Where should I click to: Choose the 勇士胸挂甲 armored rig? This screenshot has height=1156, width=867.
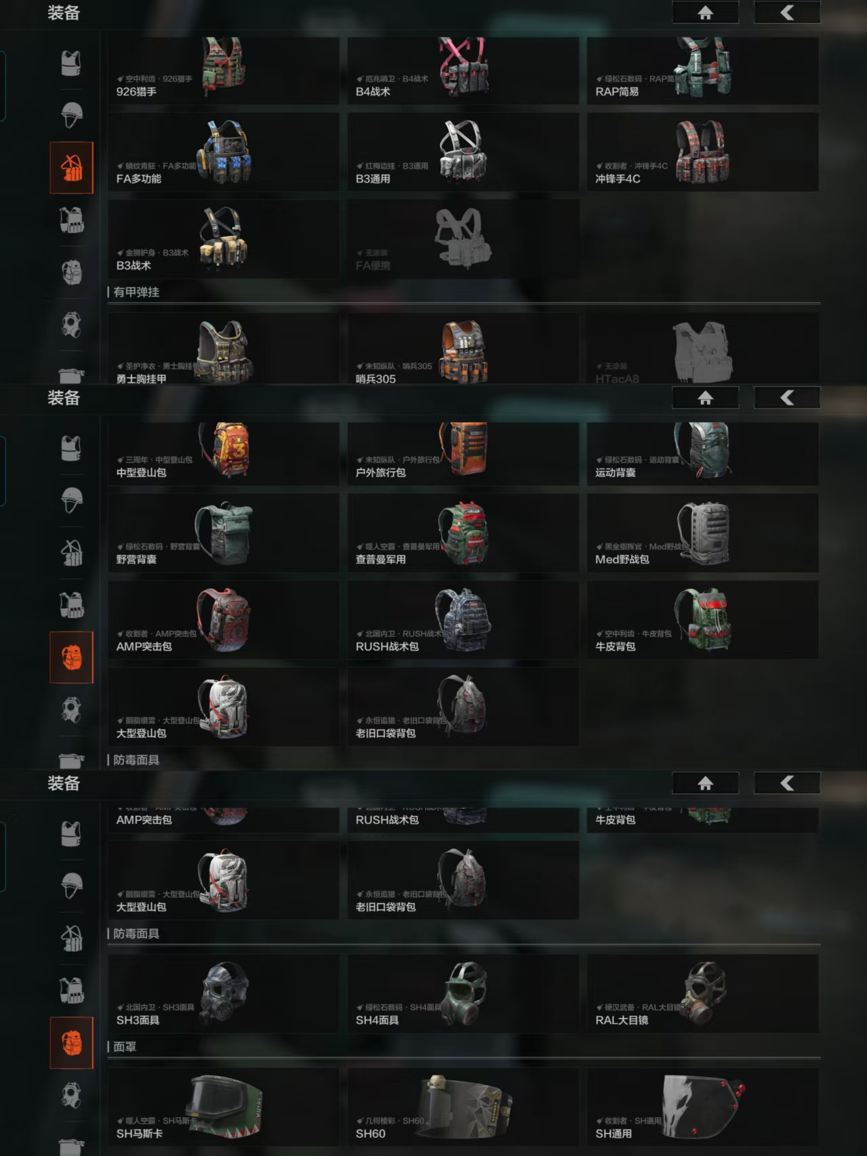pyautogui.click(x=223, y=349)
